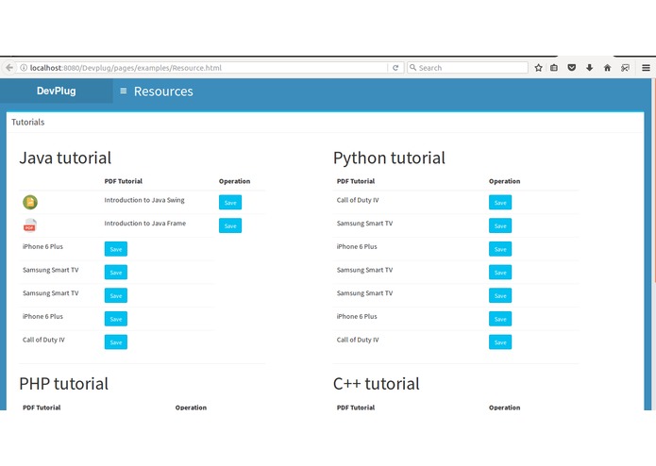Save the first Java iPhone 6 Plus row
Viewport: 656px width, 466px height.
(116, 249)
